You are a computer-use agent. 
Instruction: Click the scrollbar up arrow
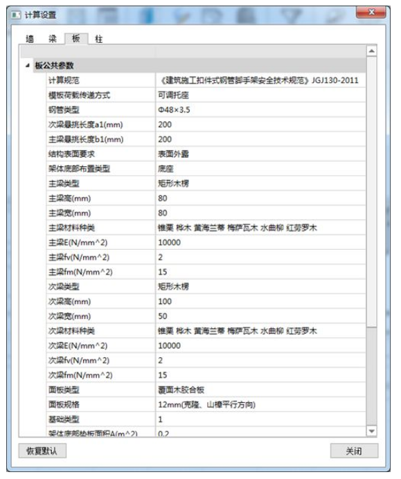[372, 51]
